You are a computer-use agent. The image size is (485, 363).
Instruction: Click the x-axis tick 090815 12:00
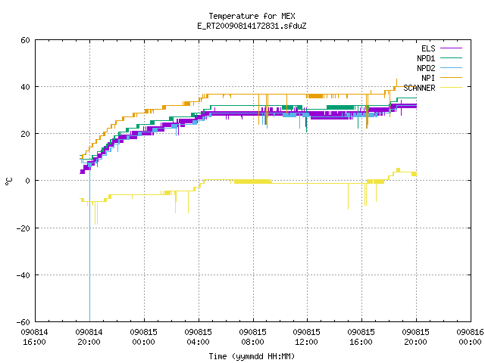tap(306, 337)
